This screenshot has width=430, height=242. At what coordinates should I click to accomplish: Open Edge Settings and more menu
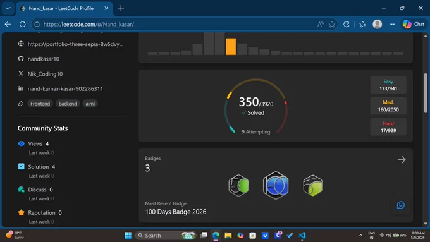click(391, 25)
